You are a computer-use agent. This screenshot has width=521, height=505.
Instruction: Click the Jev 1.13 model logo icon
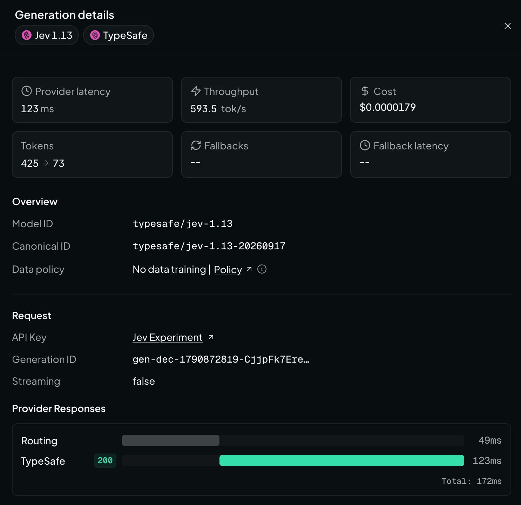pyautogui.click(x=27, y=35)
